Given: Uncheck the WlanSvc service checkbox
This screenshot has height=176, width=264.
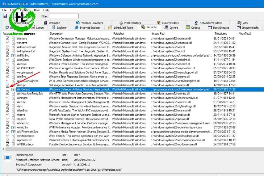Looking at the screenshot, I should [x=8, y=110].
